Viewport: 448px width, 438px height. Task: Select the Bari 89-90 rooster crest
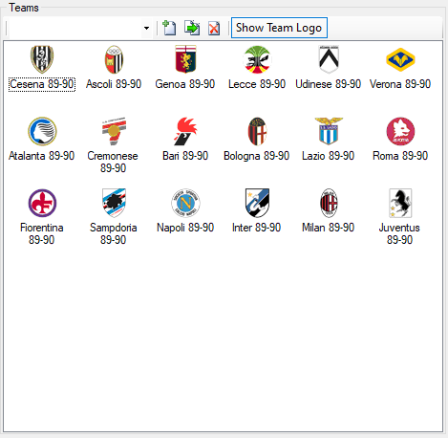tap(185, 131)
